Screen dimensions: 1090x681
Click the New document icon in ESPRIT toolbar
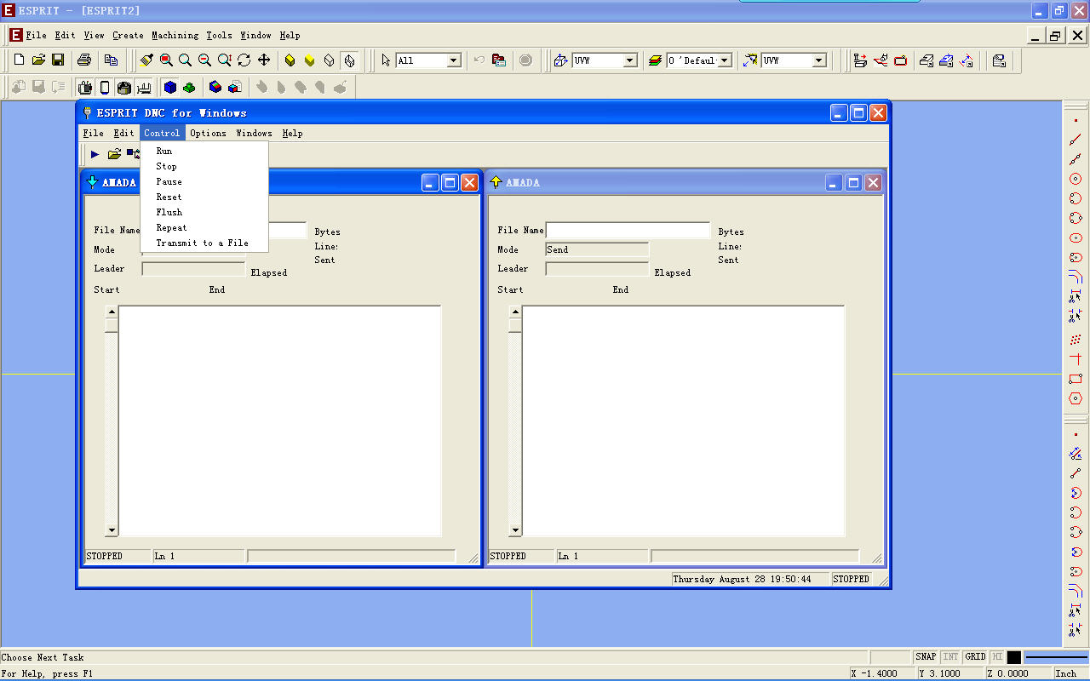[19, 60]
